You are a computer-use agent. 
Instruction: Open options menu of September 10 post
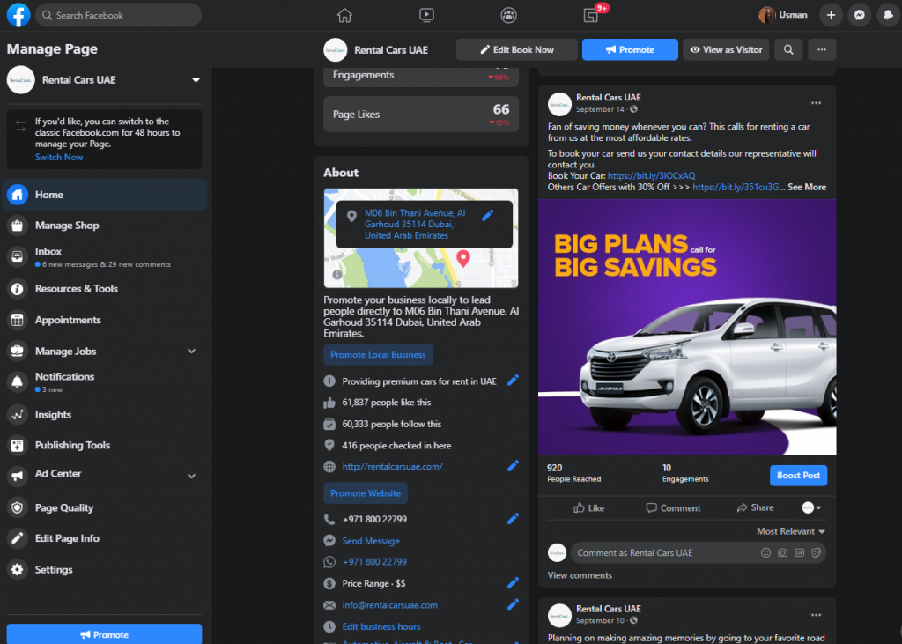[x=817, y=615]
